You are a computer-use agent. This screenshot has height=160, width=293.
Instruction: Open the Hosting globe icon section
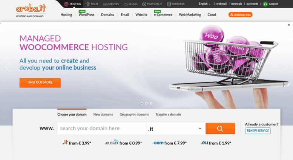point(66,4)
